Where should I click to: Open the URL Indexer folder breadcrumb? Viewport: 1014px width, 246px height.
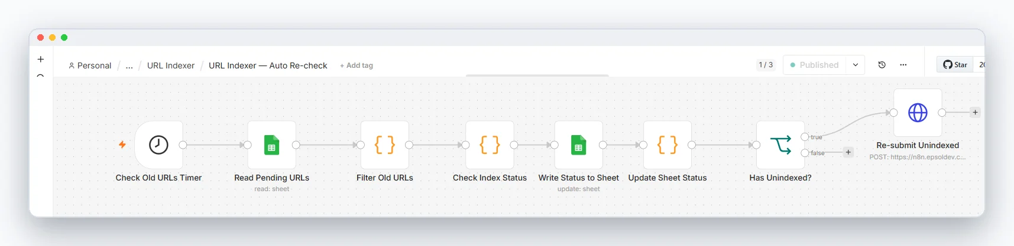click(x=171, y=65)
